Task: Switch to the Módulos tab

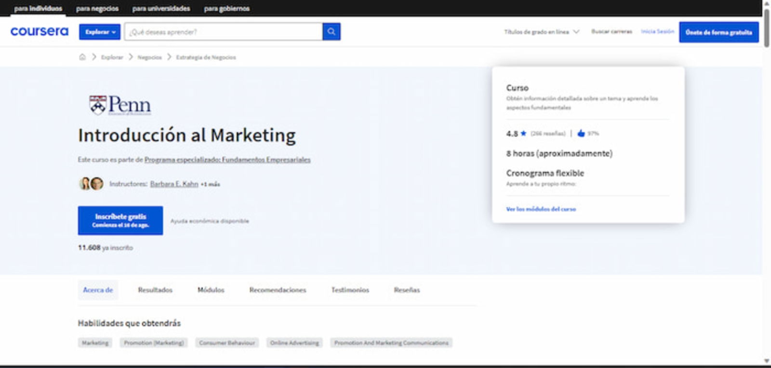Action: coord(211,290)
